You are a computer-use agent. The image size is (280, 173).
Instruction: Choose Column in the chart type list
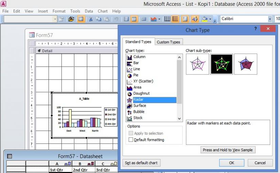pos(152,57)
